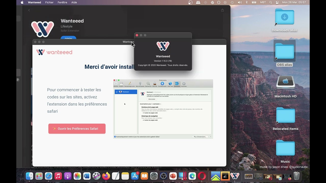
Task: Open Firefox from the dock
Action: [x=106, y=176]
